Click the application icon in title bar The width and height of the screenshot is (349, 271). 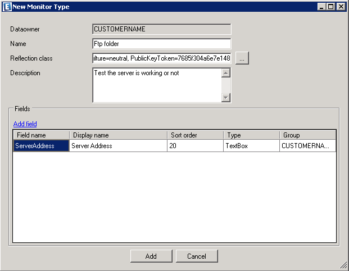coord(6,7)
